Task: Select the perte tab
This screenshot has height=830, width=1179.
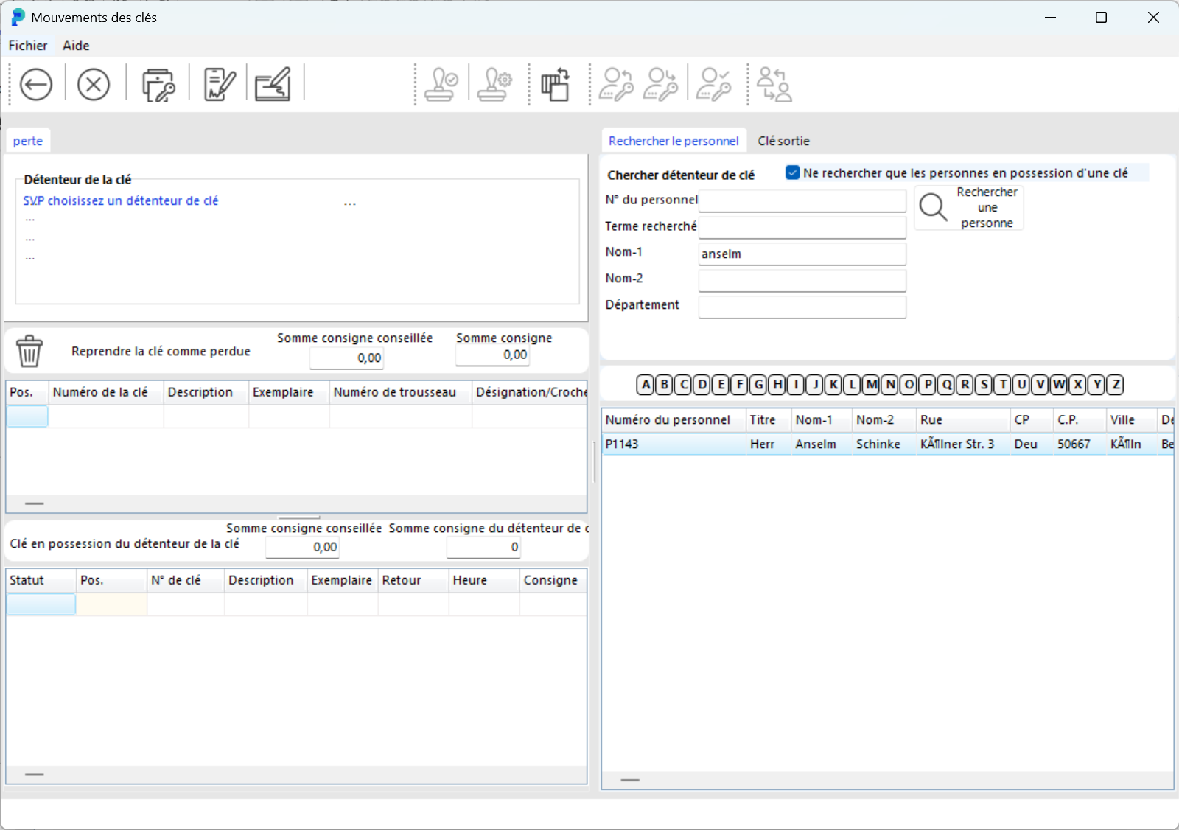Action: coord(28,141)
